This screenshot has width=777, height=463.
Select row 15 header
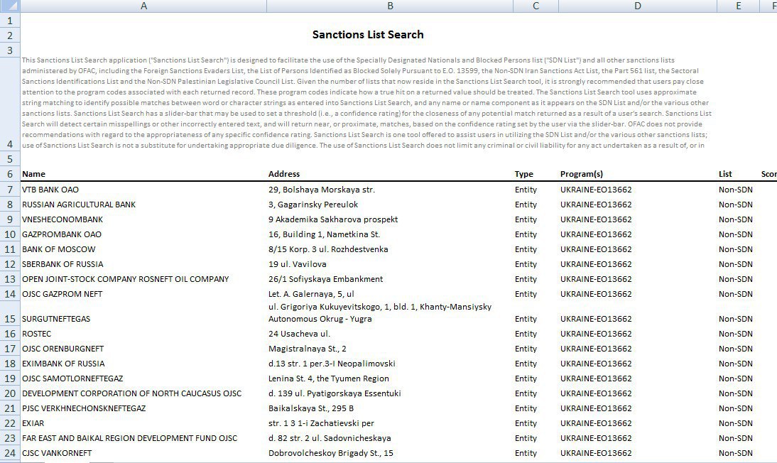click(10, 314)
